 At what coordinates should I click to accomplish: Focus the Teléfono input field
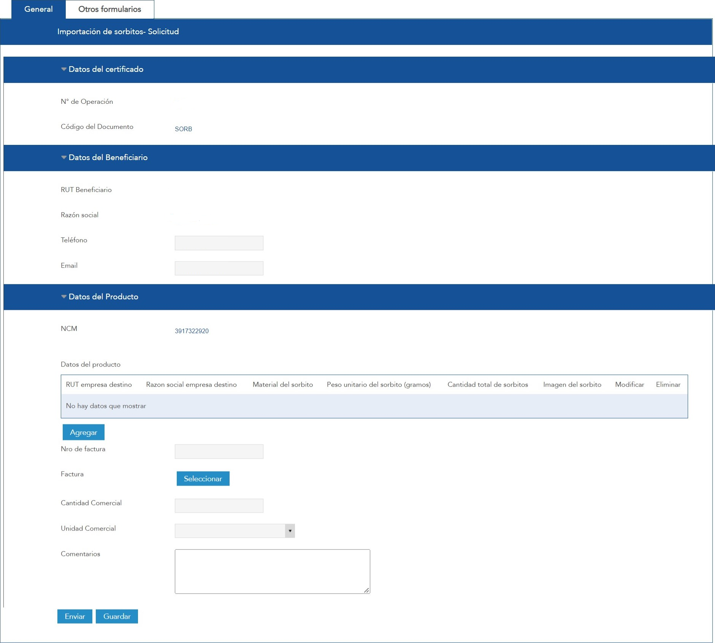coord(219,243)
